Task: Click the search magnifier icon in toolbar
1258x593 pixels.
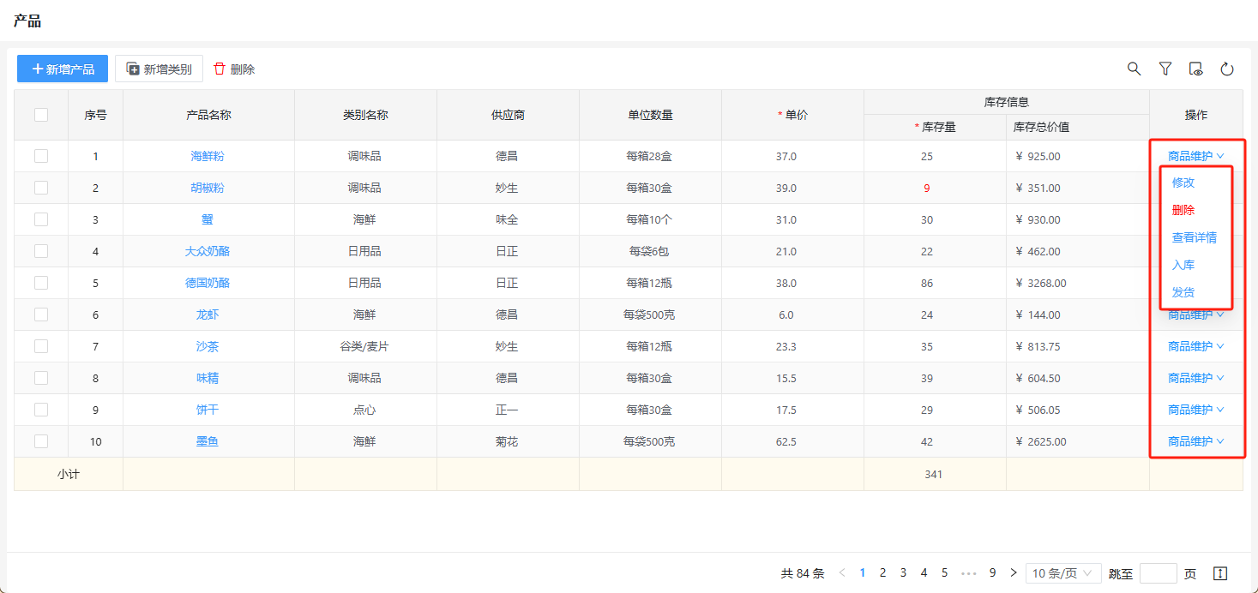Action: 1134,69
